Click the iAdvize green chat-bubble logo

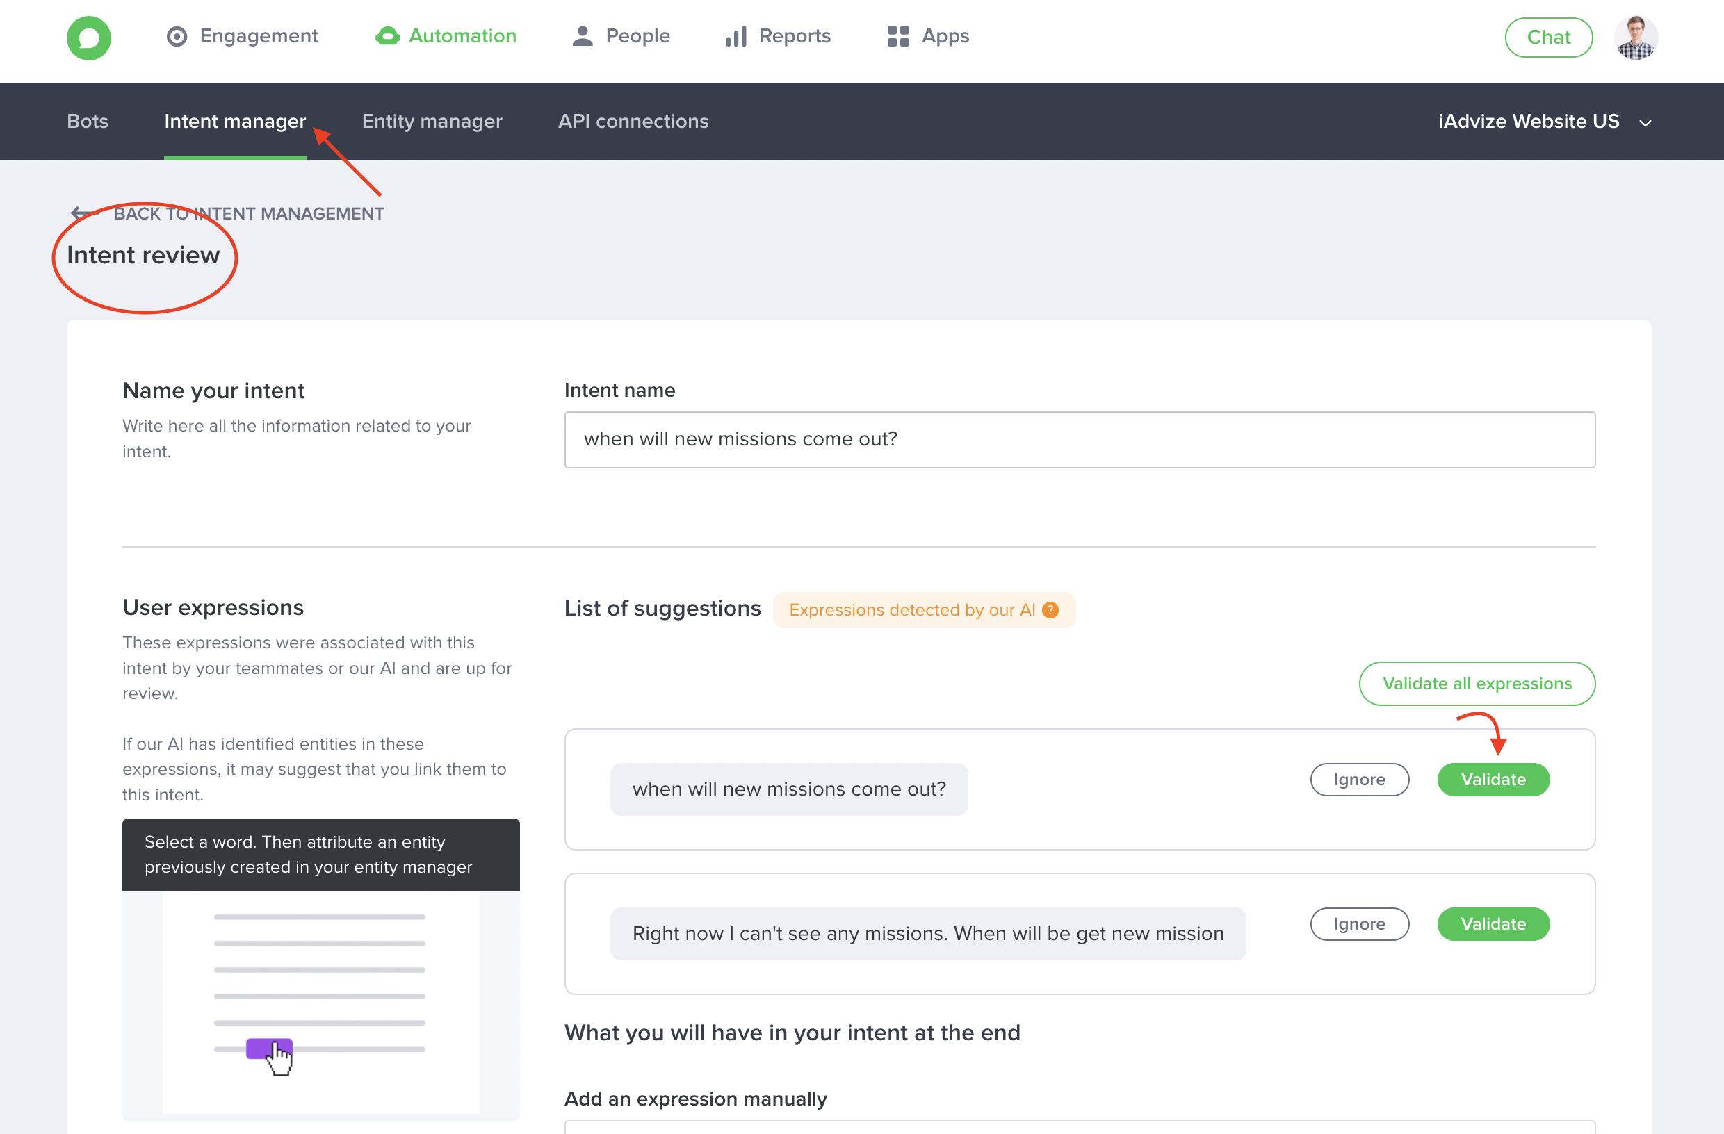[88, 38]
